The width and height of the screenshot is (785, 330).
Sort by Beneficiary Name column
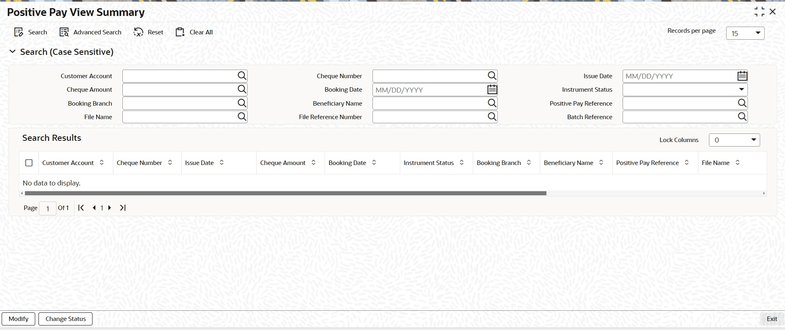(x=601, y=163)
